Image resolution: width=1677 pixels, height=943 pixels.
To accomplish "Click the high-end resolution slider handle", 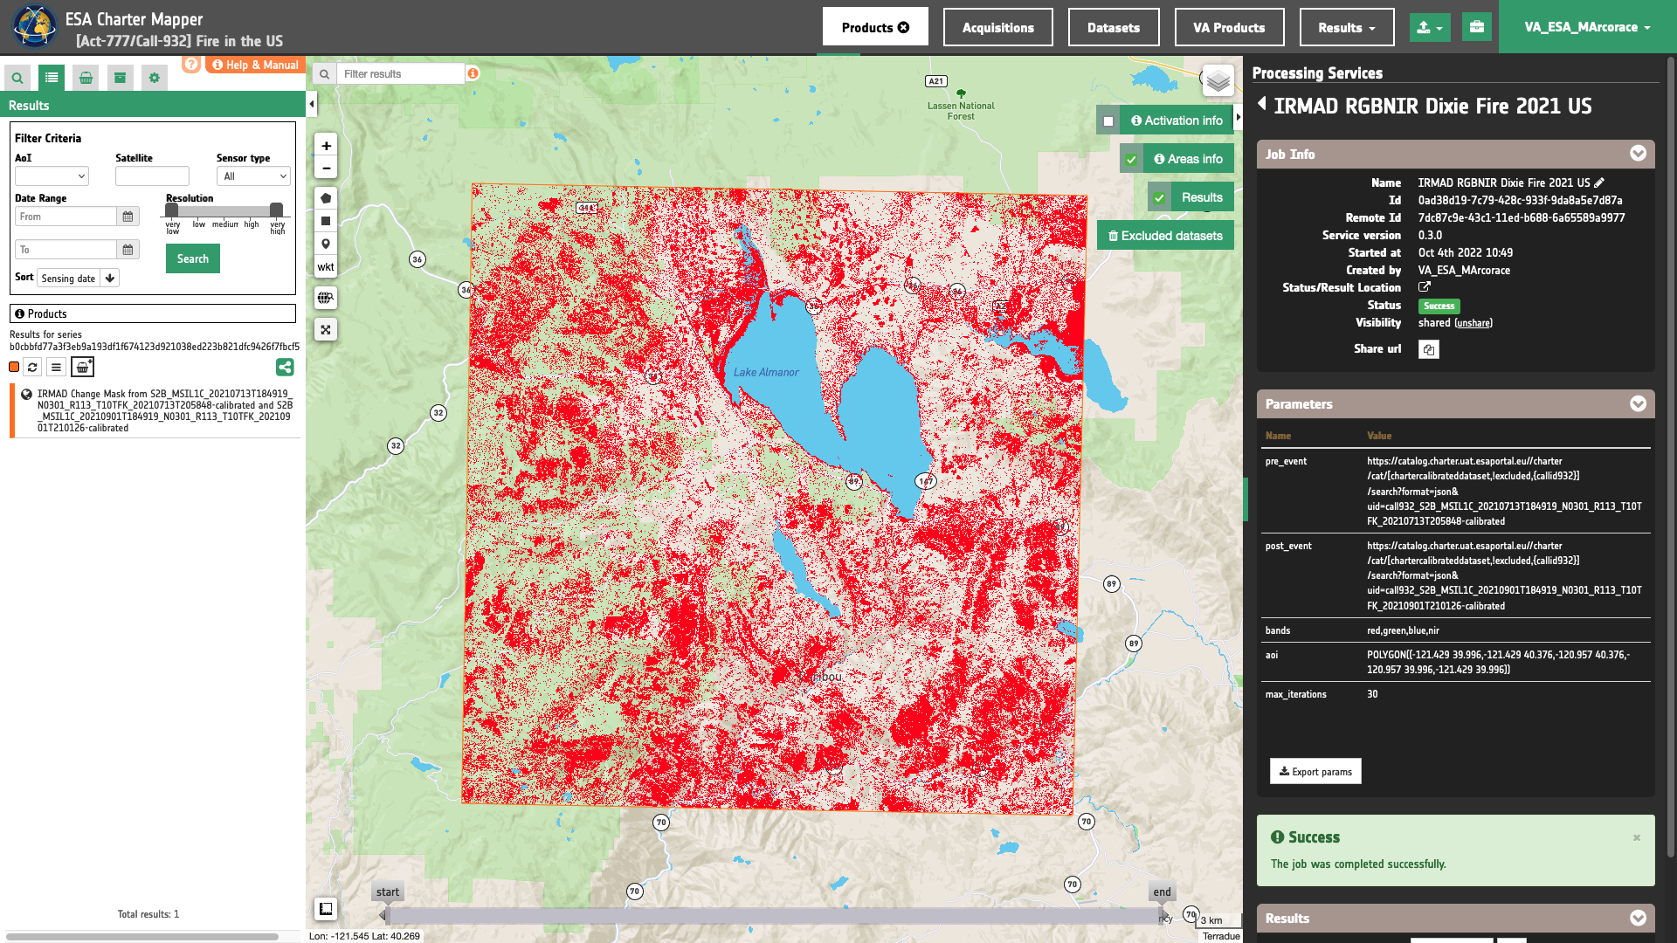I will click(x=276, y=210).
